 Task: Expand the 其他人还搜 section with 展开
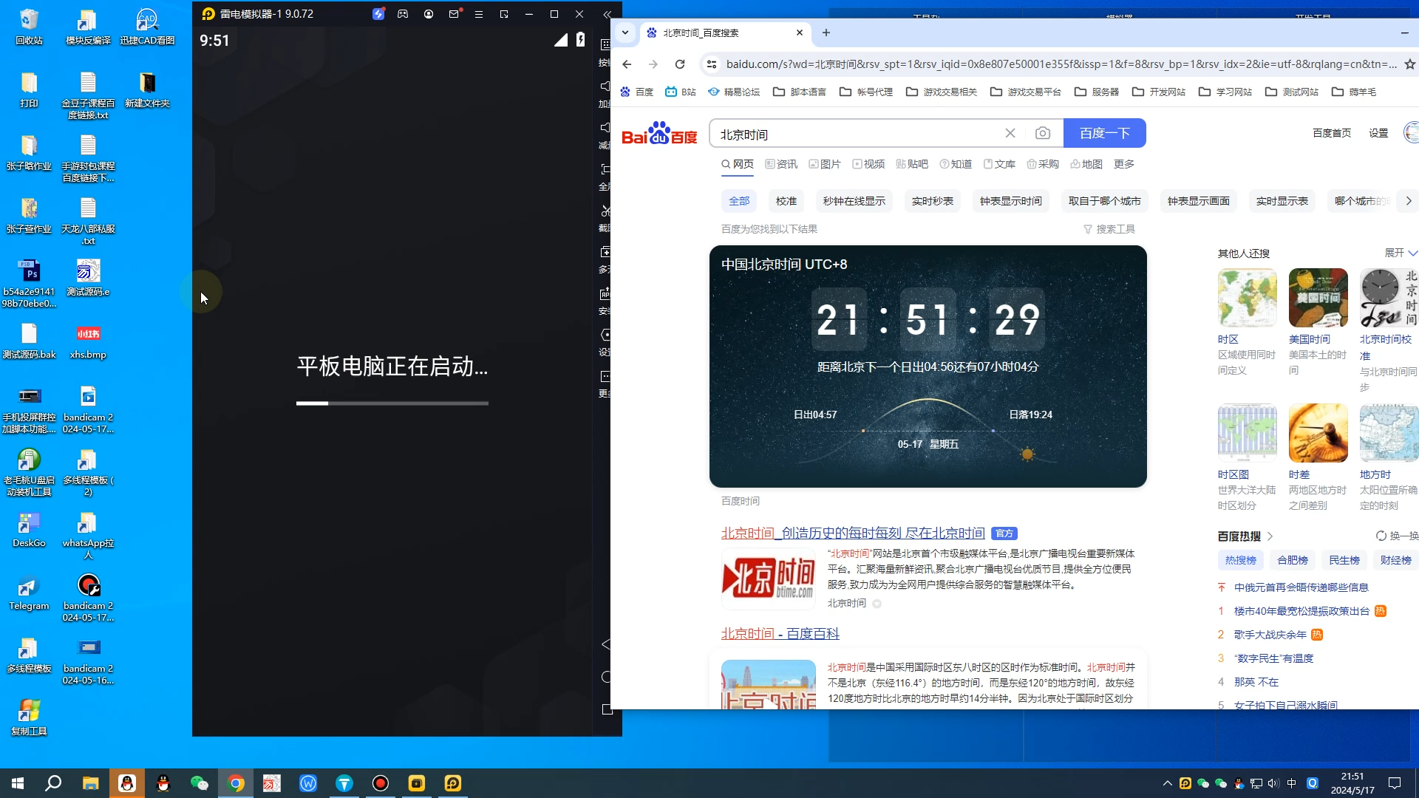click(x=1401, y=253)
